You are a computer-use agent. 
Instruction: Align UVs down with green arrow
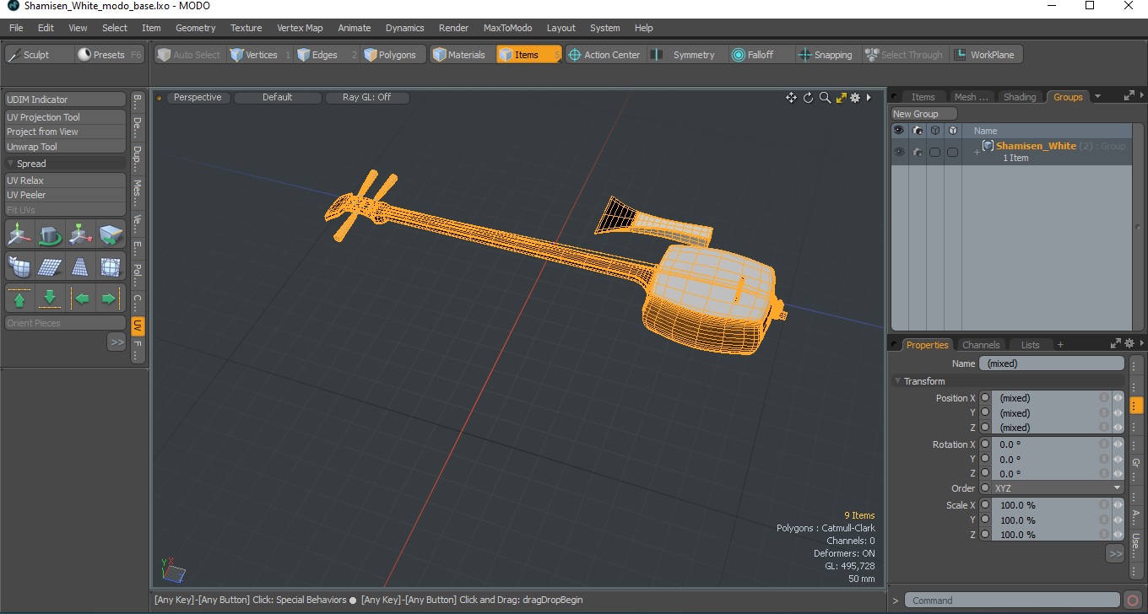click(x=51, y=299)
